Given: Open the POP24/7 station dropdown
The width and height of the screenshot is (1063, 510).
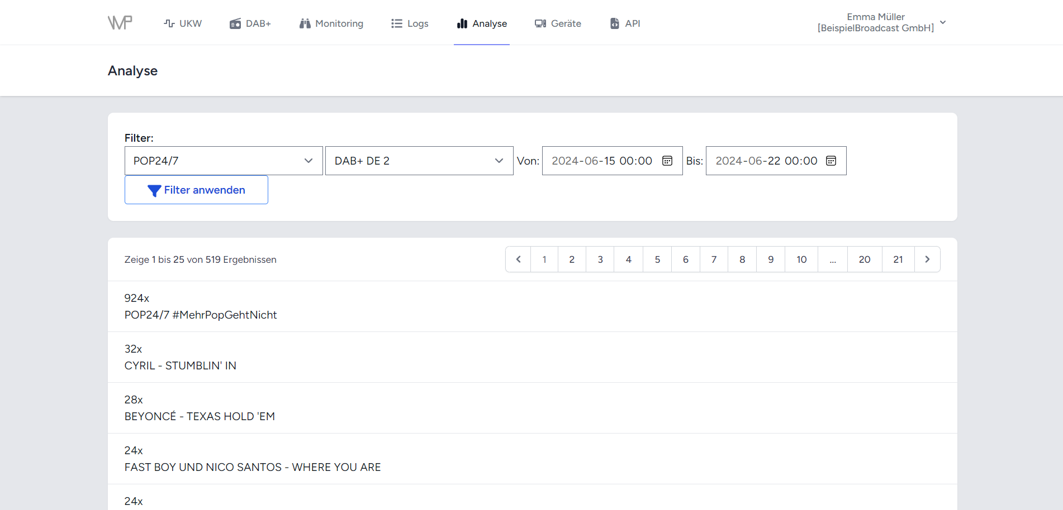Looking at the screenshot, I should (224, 161).
